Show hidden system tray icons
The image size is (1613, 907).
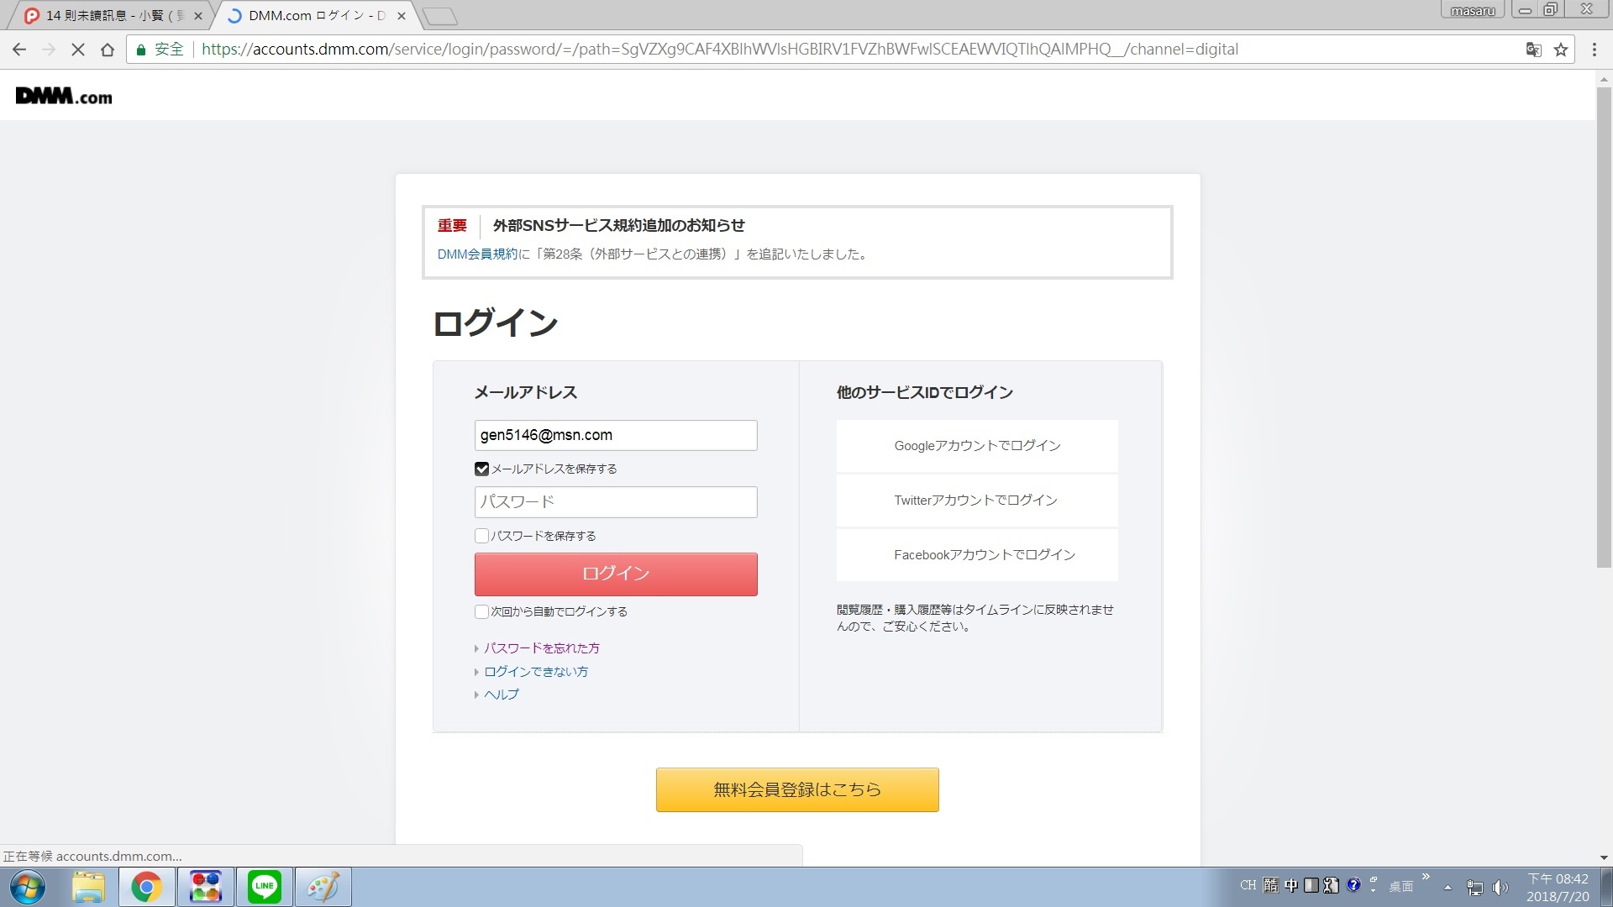tap(1447, 887)
